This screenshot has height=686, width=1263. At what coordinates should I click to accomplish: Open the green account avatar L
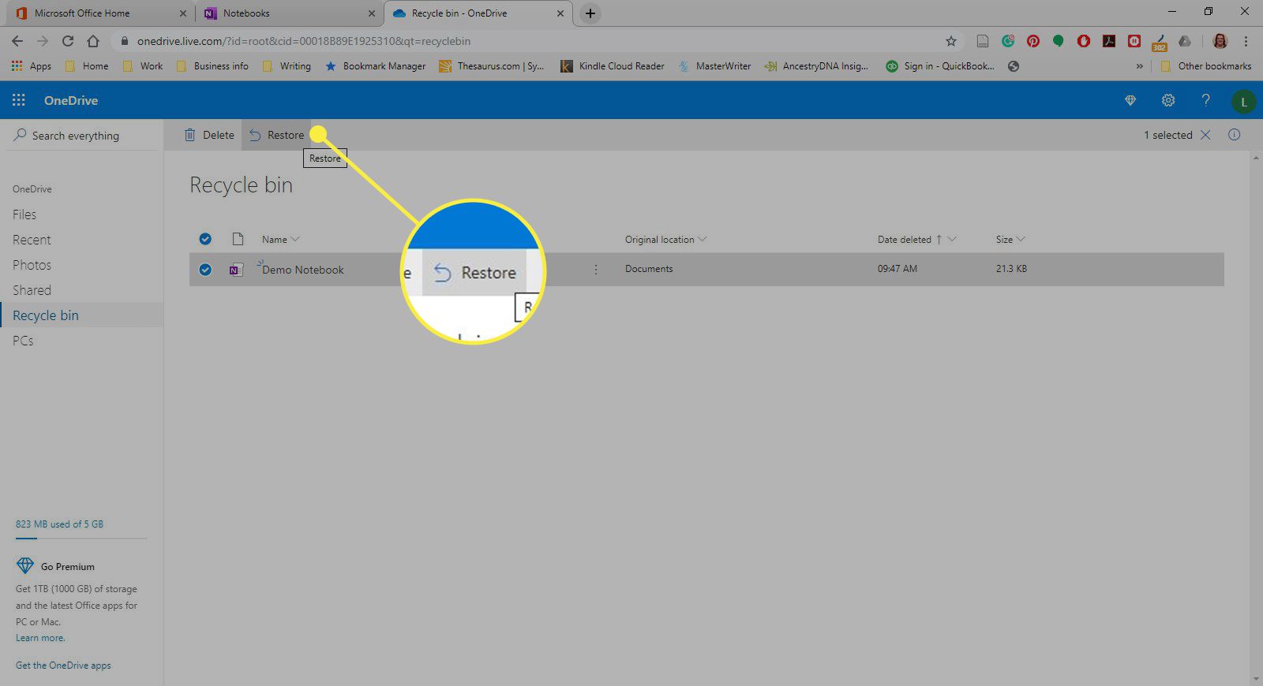click(x=1243, y=101)
